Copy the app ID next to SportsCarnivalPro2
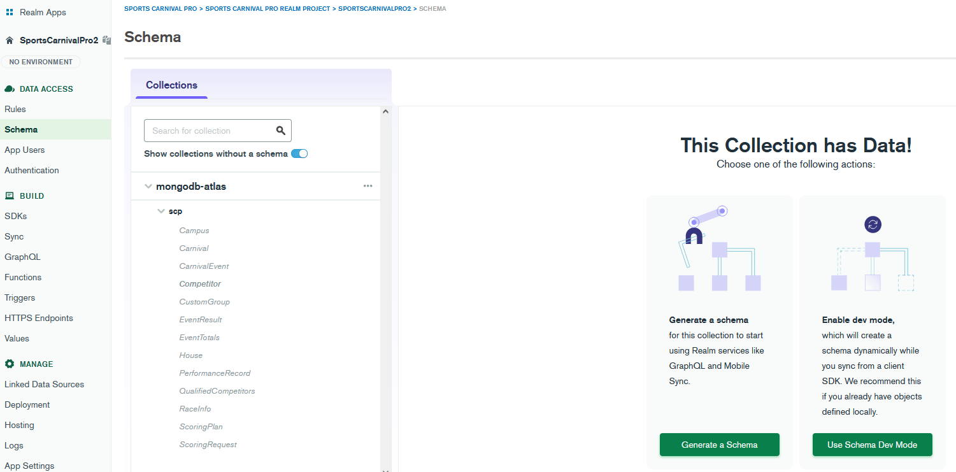The height and width of the screenshot is (472, 956). [x=106, y=40]
